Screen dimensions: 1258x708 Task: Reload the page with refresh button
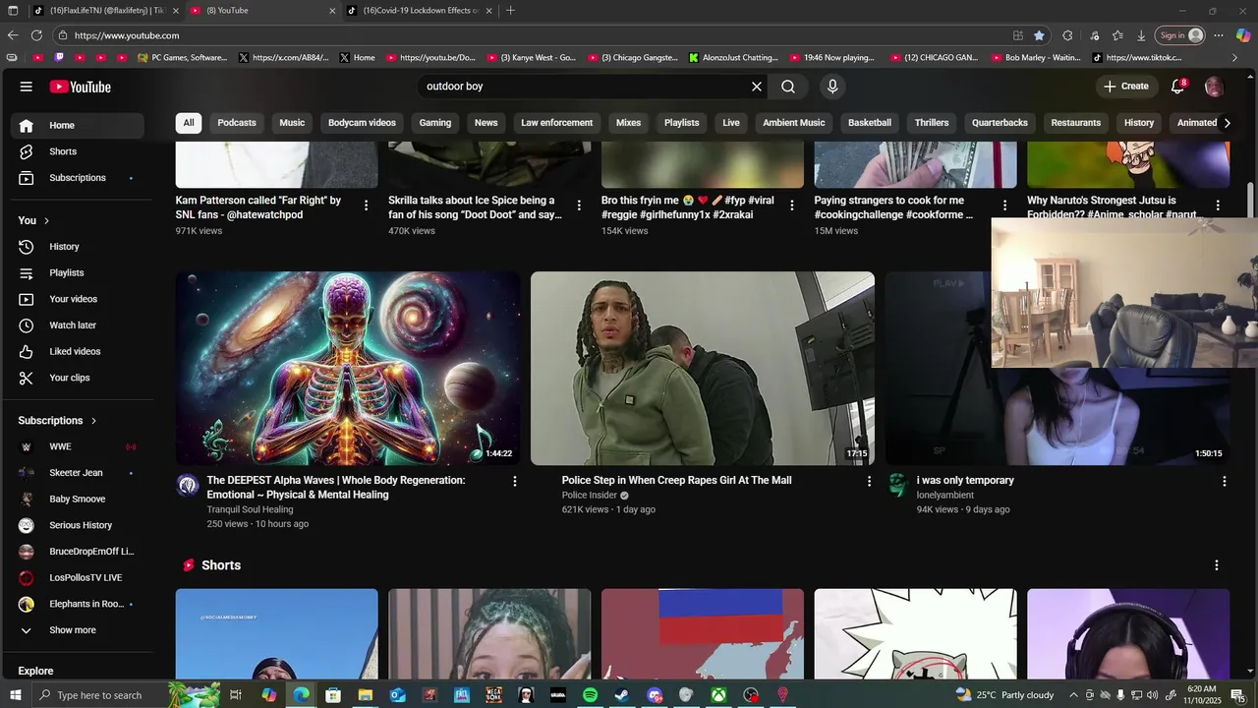(36, 35)
